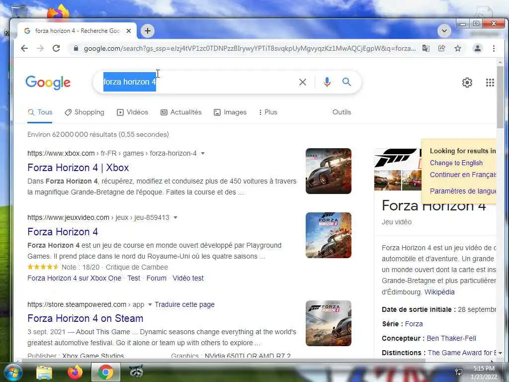This screenshot has height=382, width=509.
Task: Open the translate page icon in address bar
Action: pyautogui.click(x=425, y=48)
